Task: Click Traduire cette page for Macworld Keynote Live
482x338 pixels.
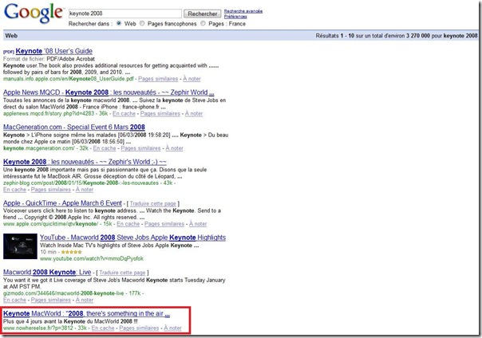Action: click(122, 273)
